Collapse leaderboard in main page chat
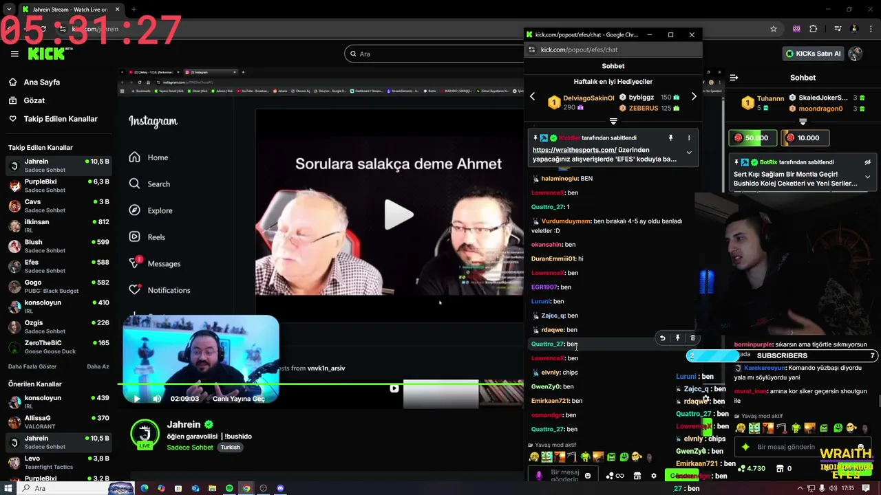 (x=803, y=122)
